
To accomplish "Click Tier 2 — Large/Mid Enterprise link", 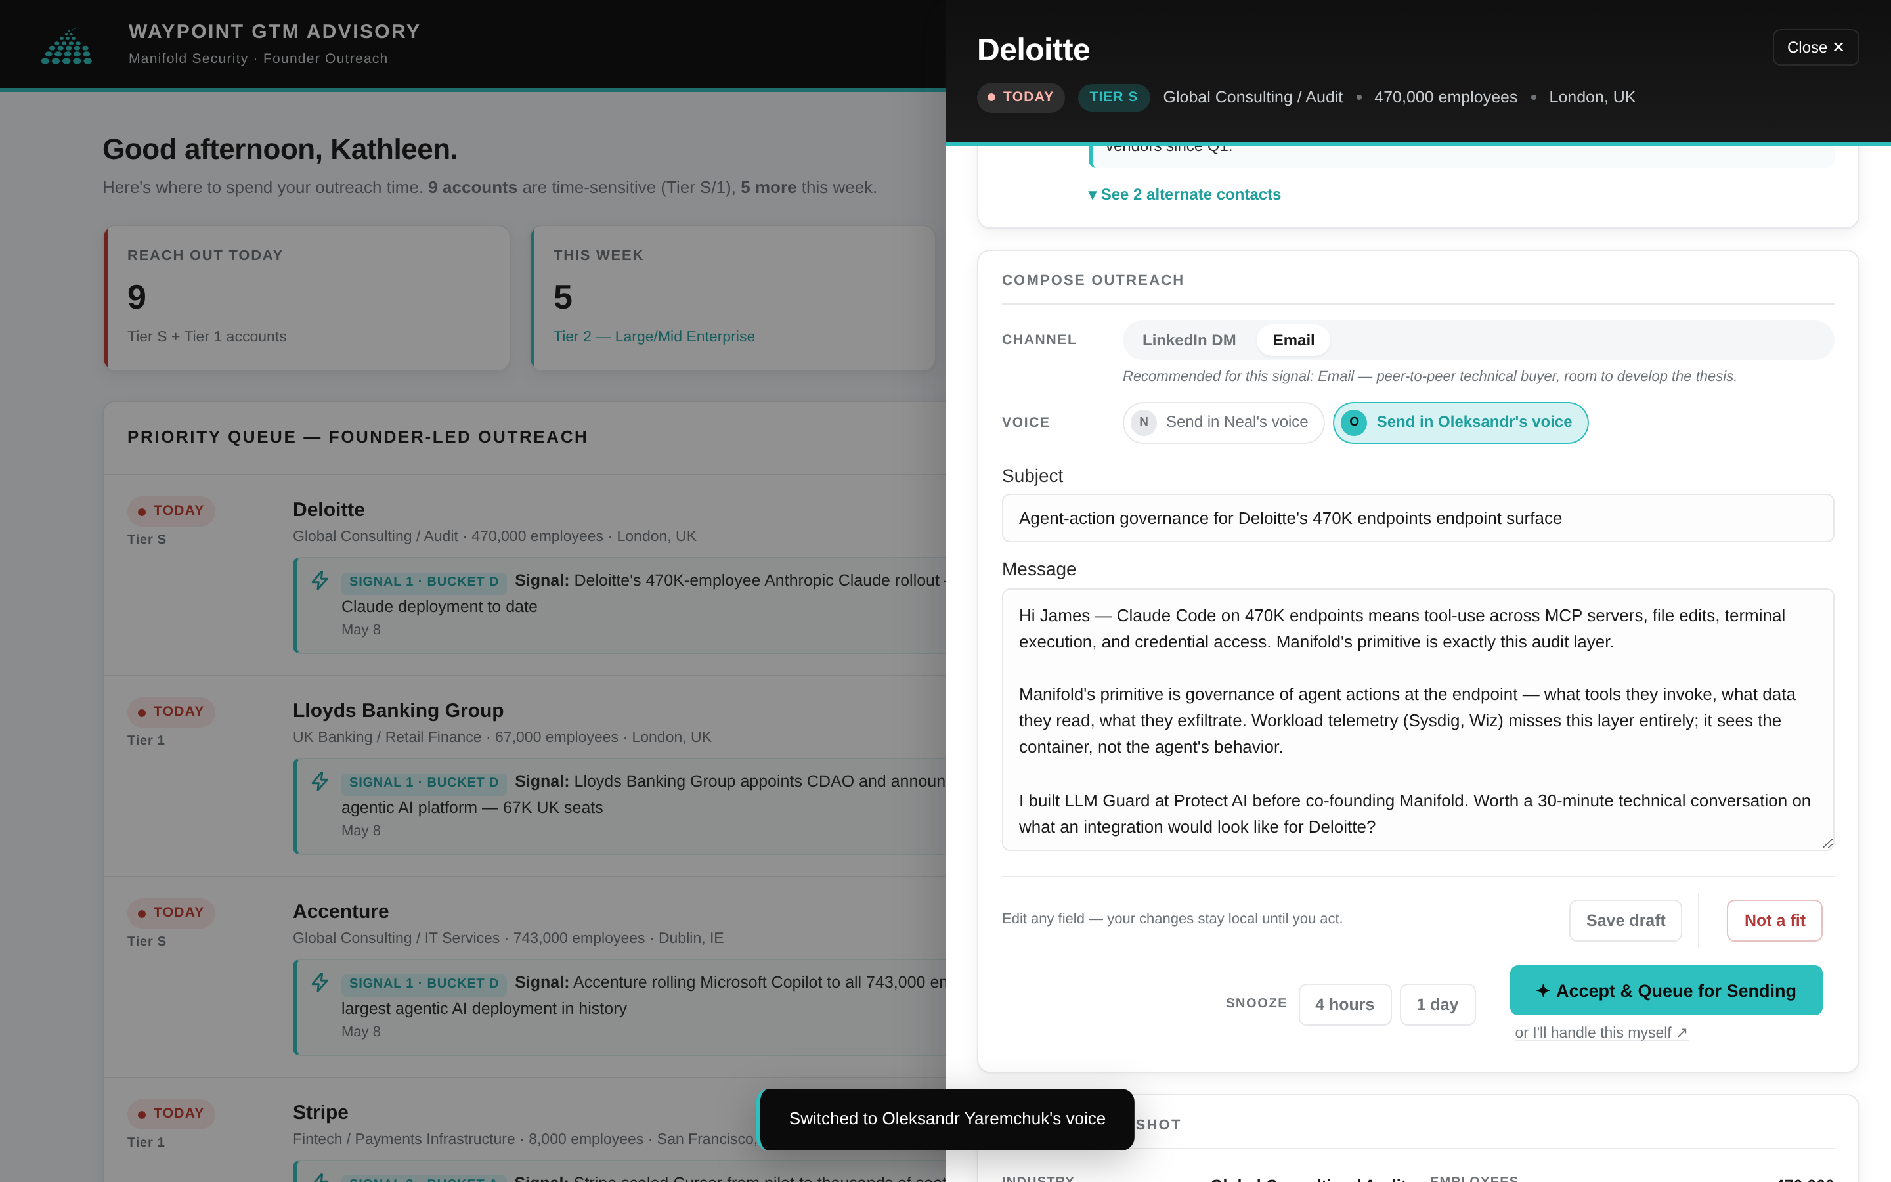I will pyautogui.click(x=654, y=336).
